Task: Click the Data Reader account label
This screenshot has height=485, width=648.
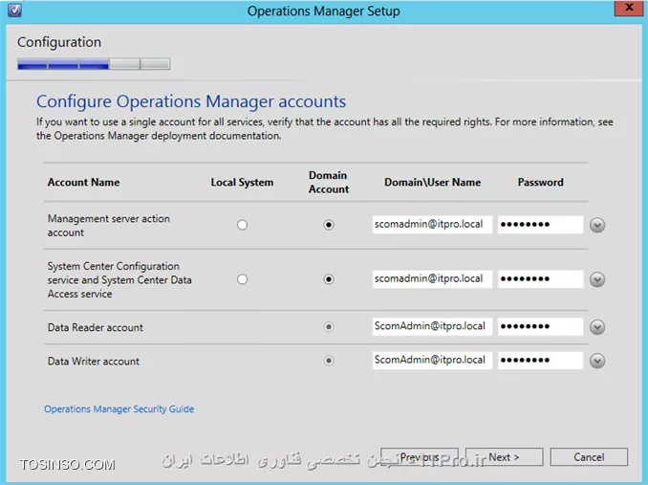Action: click(x=96, y=327)
